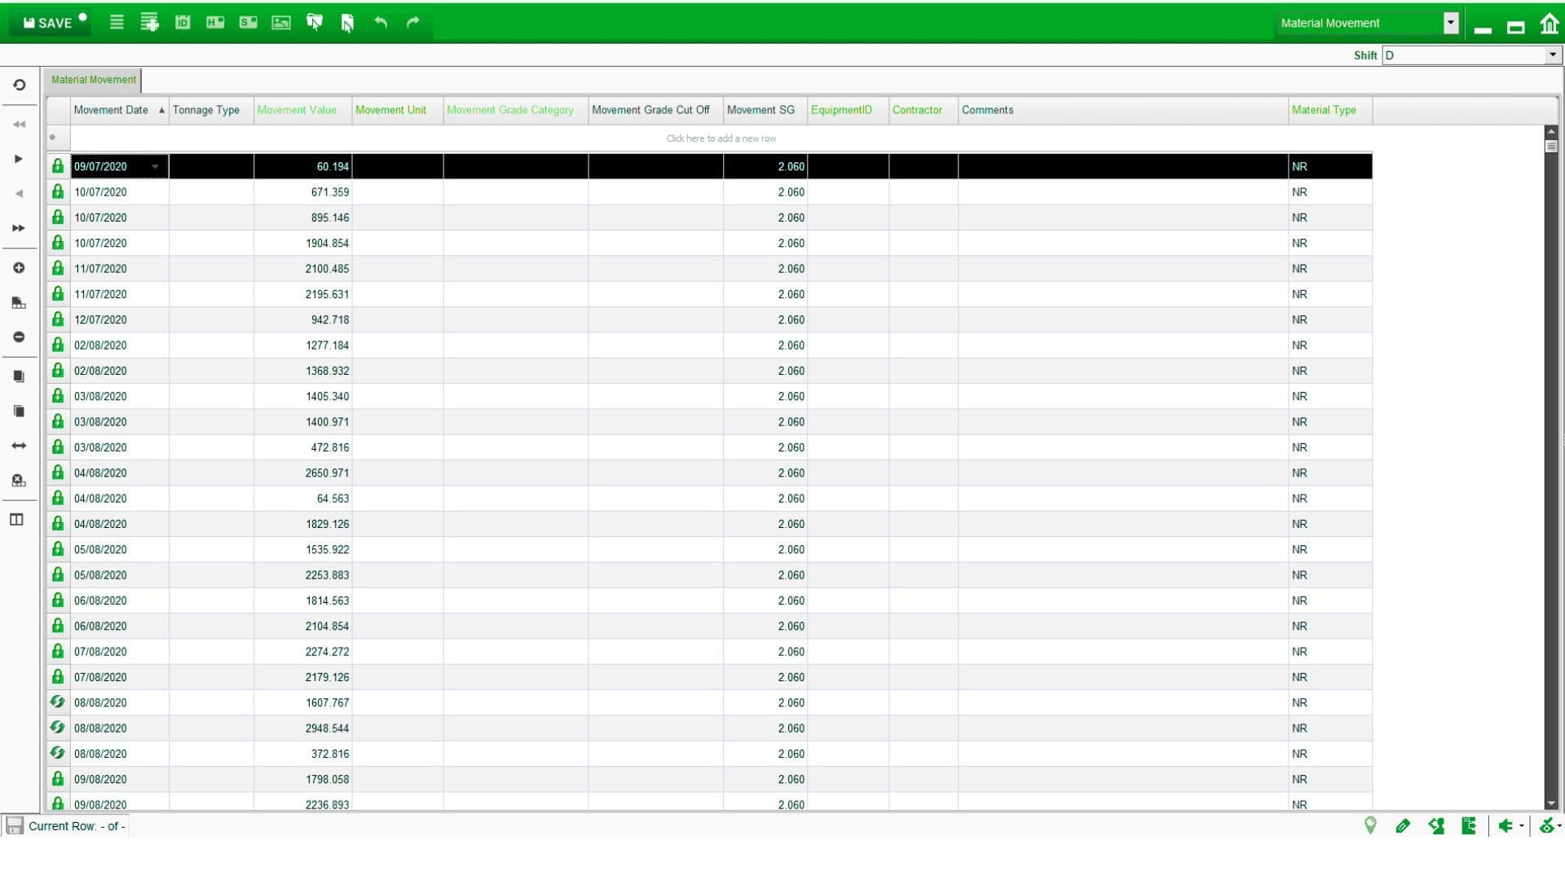Click the Excel export status bar icon

pyautogui.click(x=1469, y=826)
